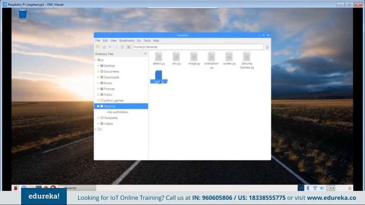The height and width of the screenshot is (205, 365).
Task: Expand the Pictures folder in the tree
Action: click(98, 89)
